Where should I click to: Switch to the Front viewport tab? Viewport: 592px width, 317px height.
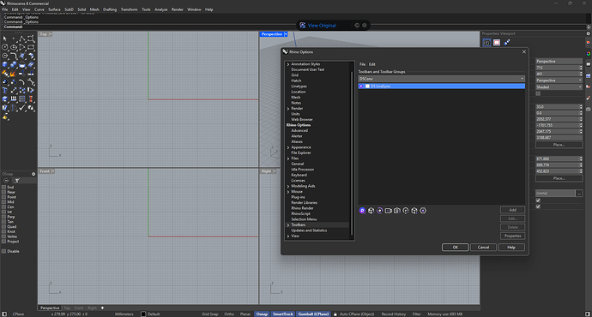(79, 308)
